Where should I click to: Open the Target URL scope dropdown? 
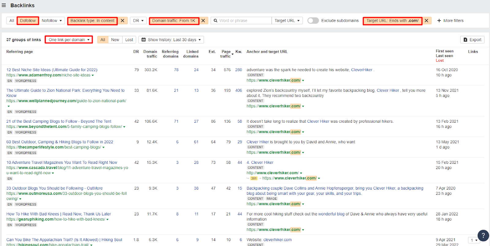pyautogui.click(x=287, y=21)
